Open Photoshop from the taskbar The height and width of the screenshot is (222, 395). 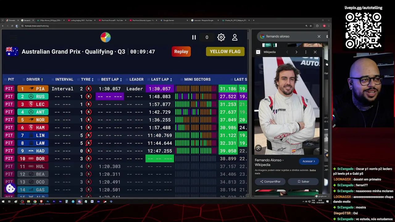pos(48,202)
